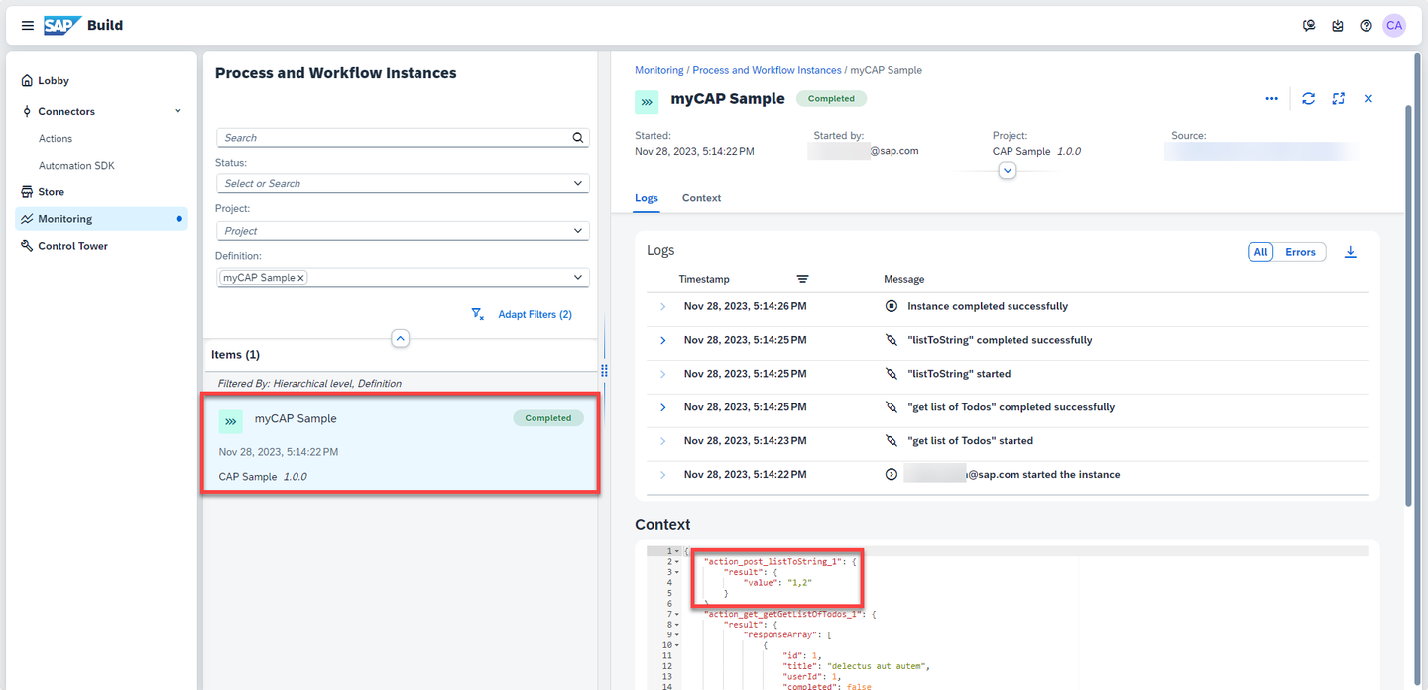Expand "get list of Todos" completed row
This screenshot has height=690, width=1428.
[662, 407]
